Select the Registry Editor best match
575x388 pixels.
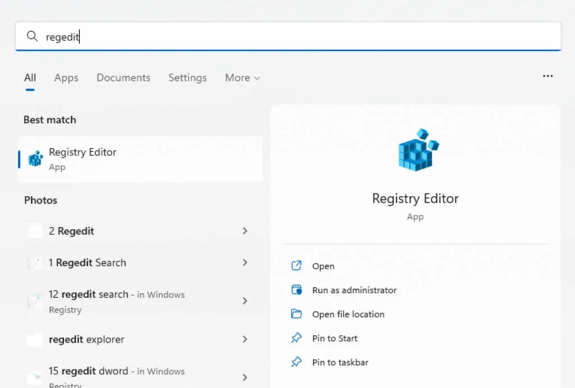tap(112, 159)
